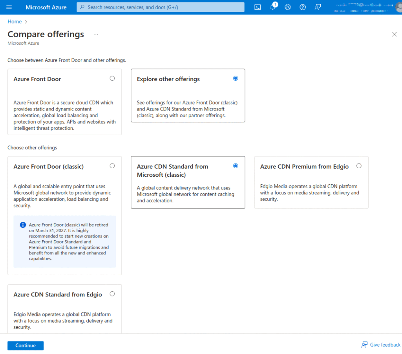
Task: Close the Compare offerings blade
Action: pos(394,34)
